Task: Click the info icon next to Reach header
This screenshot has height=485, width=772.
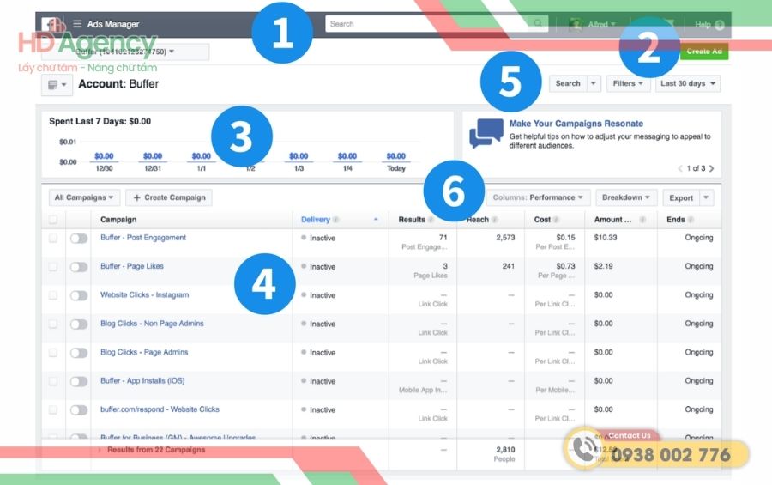Action: click(x=494, y=220)
